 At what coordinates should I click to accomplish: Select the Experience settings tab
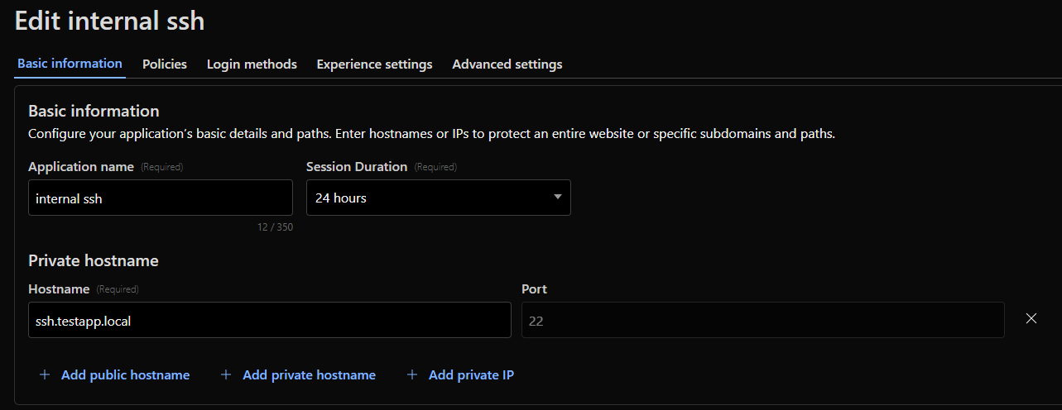[x=374, y=64]
